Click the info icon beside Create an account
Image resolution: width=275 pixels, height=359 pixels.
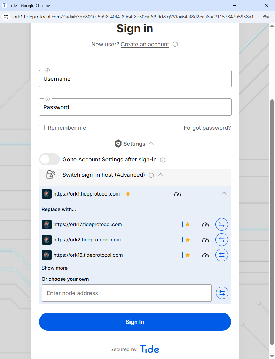(x=175, y=44)
